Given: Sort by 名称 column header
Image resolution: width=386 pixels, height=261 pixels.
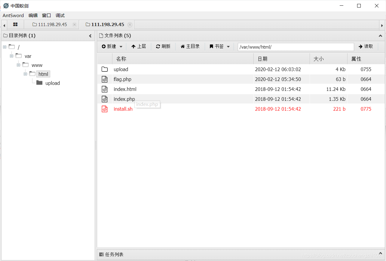Looking at the screenshot, I should pyautogui.click(x=183, y=59).
